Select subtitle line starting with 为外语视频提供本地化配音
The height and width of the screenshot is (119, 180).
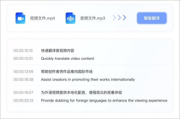coord(81,93)
